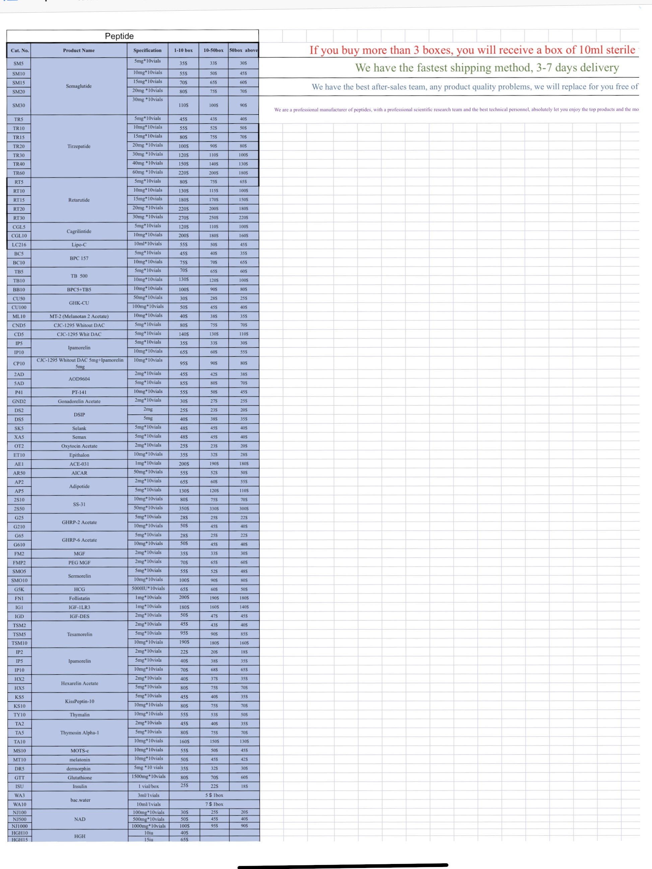Image resolution: width=652 pixels, height=869 pixels.
Task: Select the "AICAR" product cell
Action: [79, 473]
